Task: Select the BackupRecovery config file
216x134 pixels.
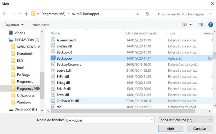Action: click(69, 65)
